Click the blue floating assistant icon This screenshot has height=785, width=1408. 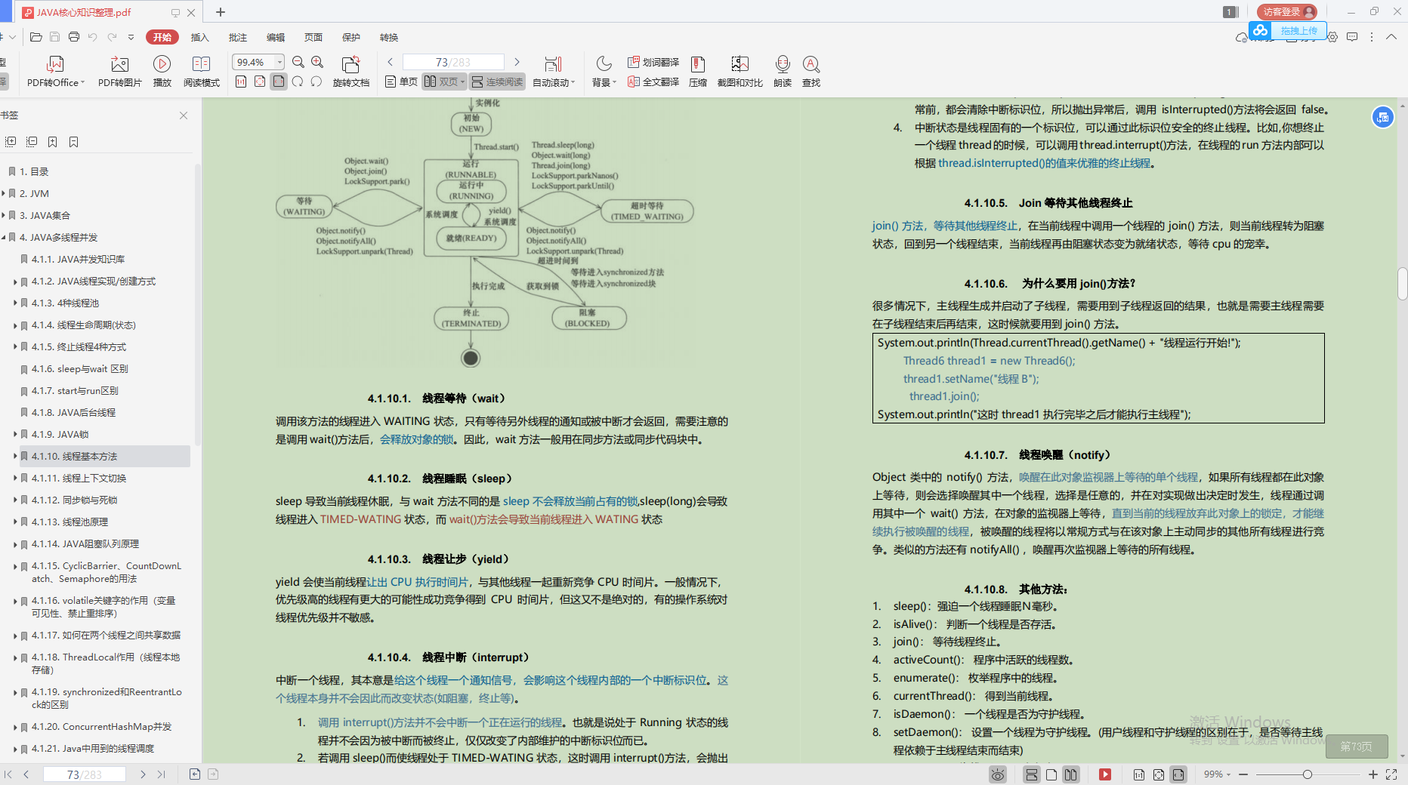[1382, 117]
